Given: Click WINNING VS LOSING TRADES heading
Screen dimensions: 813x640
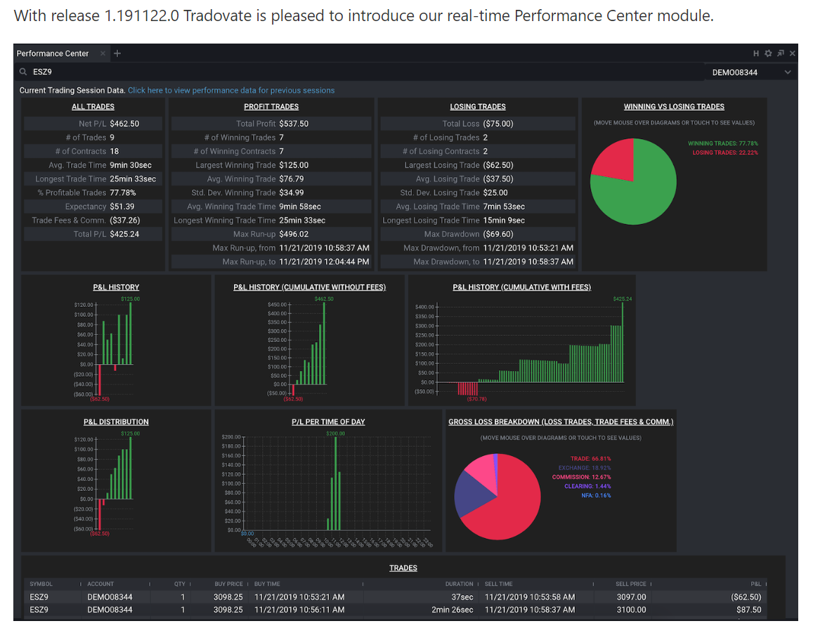Looking at the screenshot, I should tap(674, 107).
